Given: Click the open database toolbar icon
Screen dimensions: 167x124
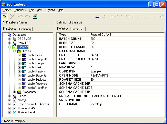Looking at the screenshot, I should click(35, 17).
